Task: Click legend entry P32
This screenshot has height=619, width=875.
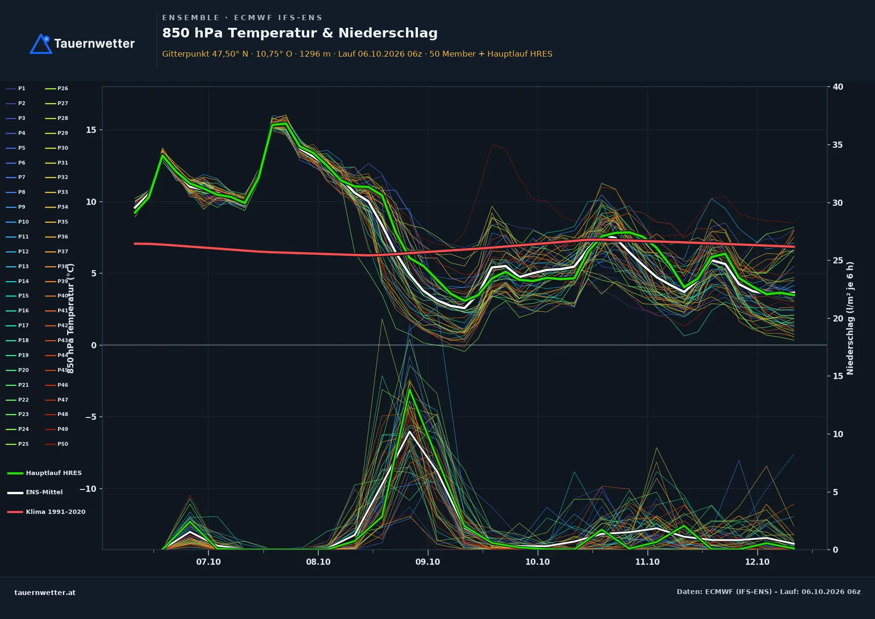Action: point(57,178)
